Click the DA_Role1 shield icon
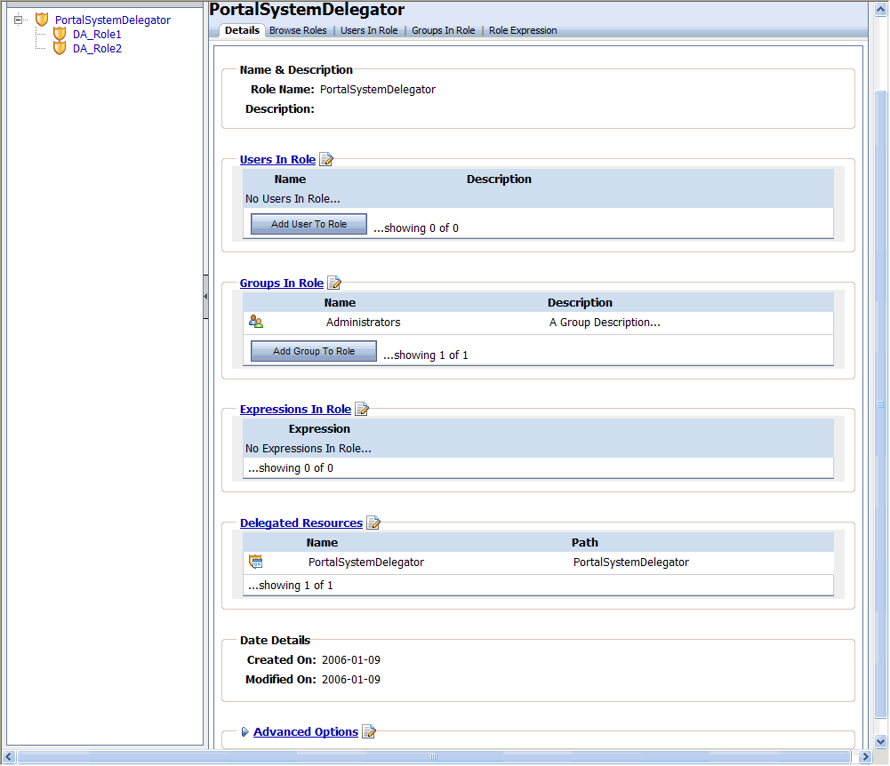The image size is (890, 766). click(60, 34)
